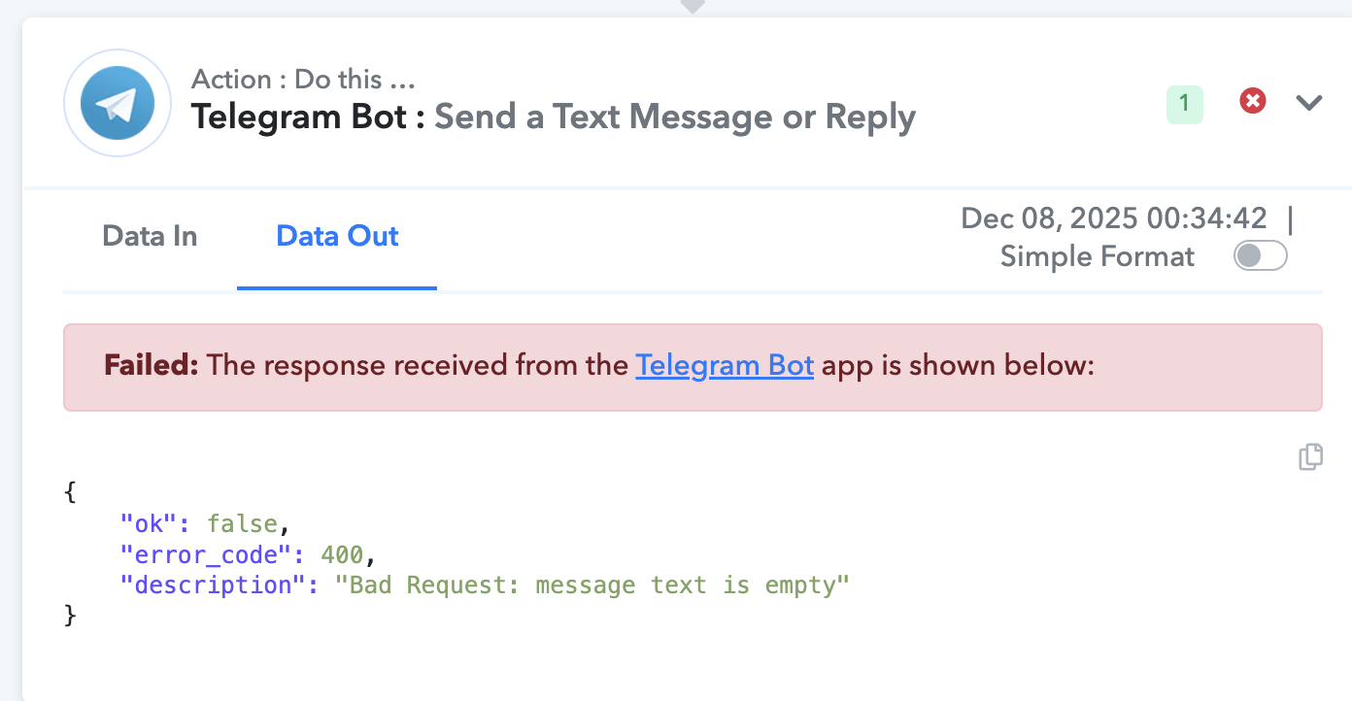Open the Telegram Bot link in the error banner
The width and height of the screenshot is (1352, 701).
(724, 366)
